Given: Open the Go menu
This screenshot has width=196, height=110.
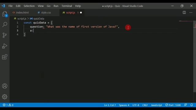Looking at the screenshot, I should pyautogui.click(x=48, y=6).
